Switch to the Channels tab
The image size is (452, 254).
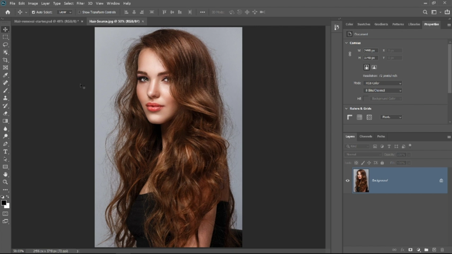tap(365, 137)
